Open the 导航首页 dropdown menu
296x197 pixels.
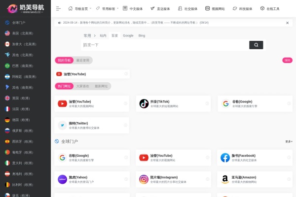point(79,9)
